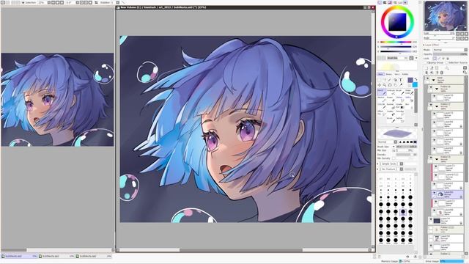Reset navigator rotation angle
Image resolution: width=469 pixels, height=264 pixels.
tap(466, 39)
